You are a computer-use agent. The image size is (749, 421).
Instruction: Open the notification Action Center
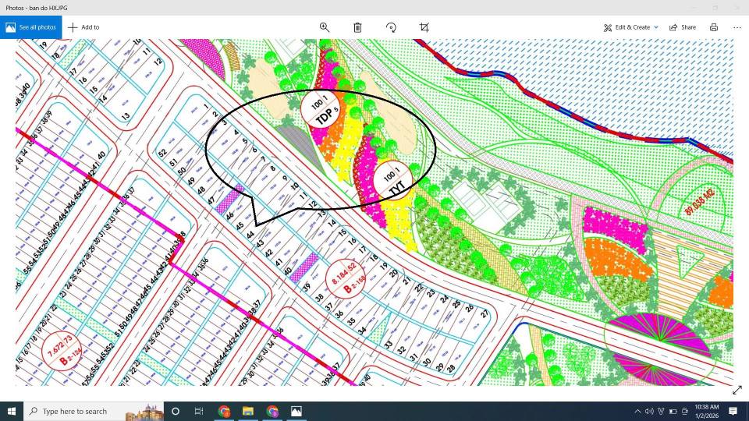[x=733, y=411]
